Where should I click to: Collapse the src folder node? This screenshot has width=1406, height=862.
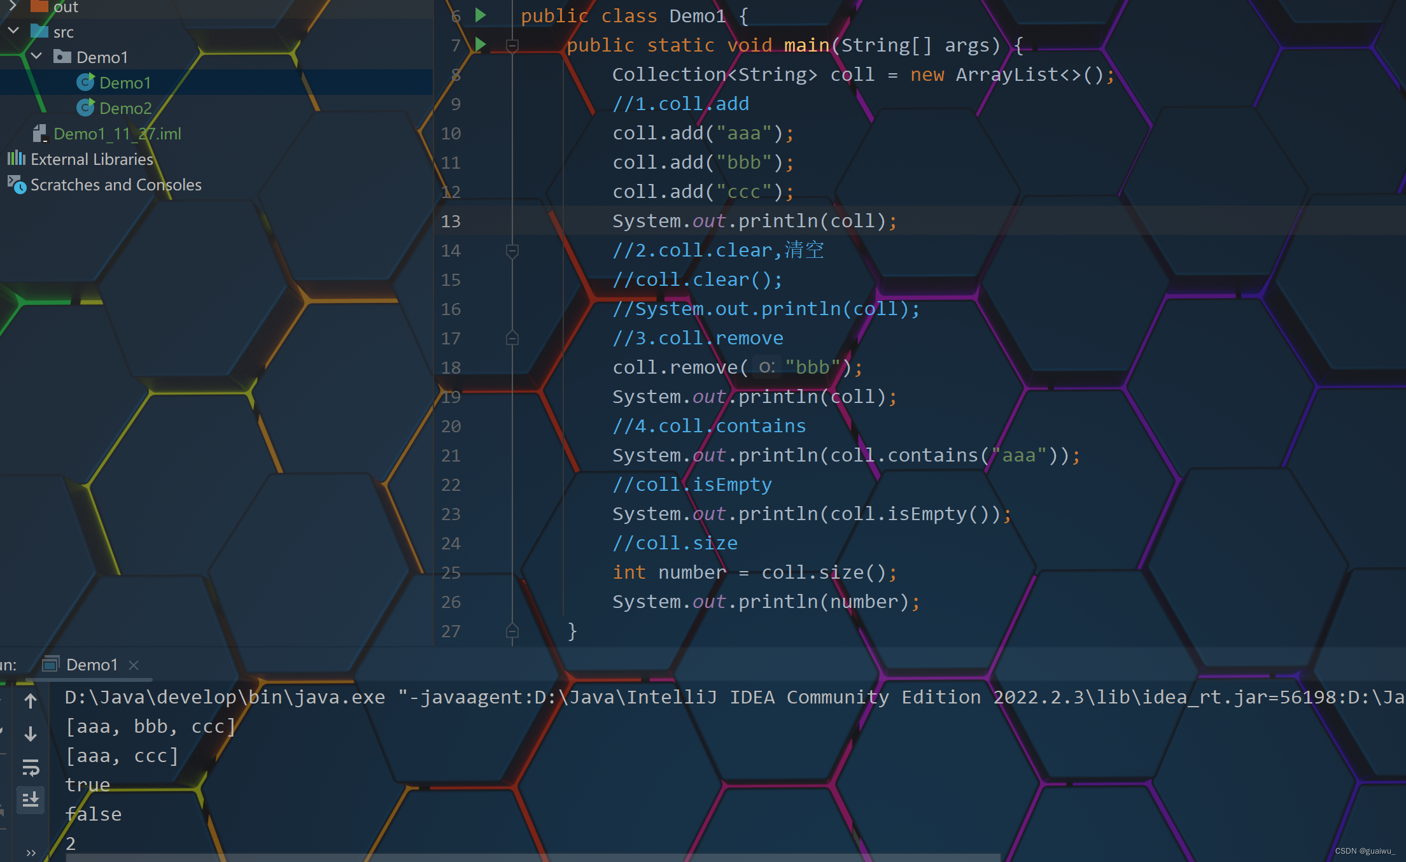13,31
